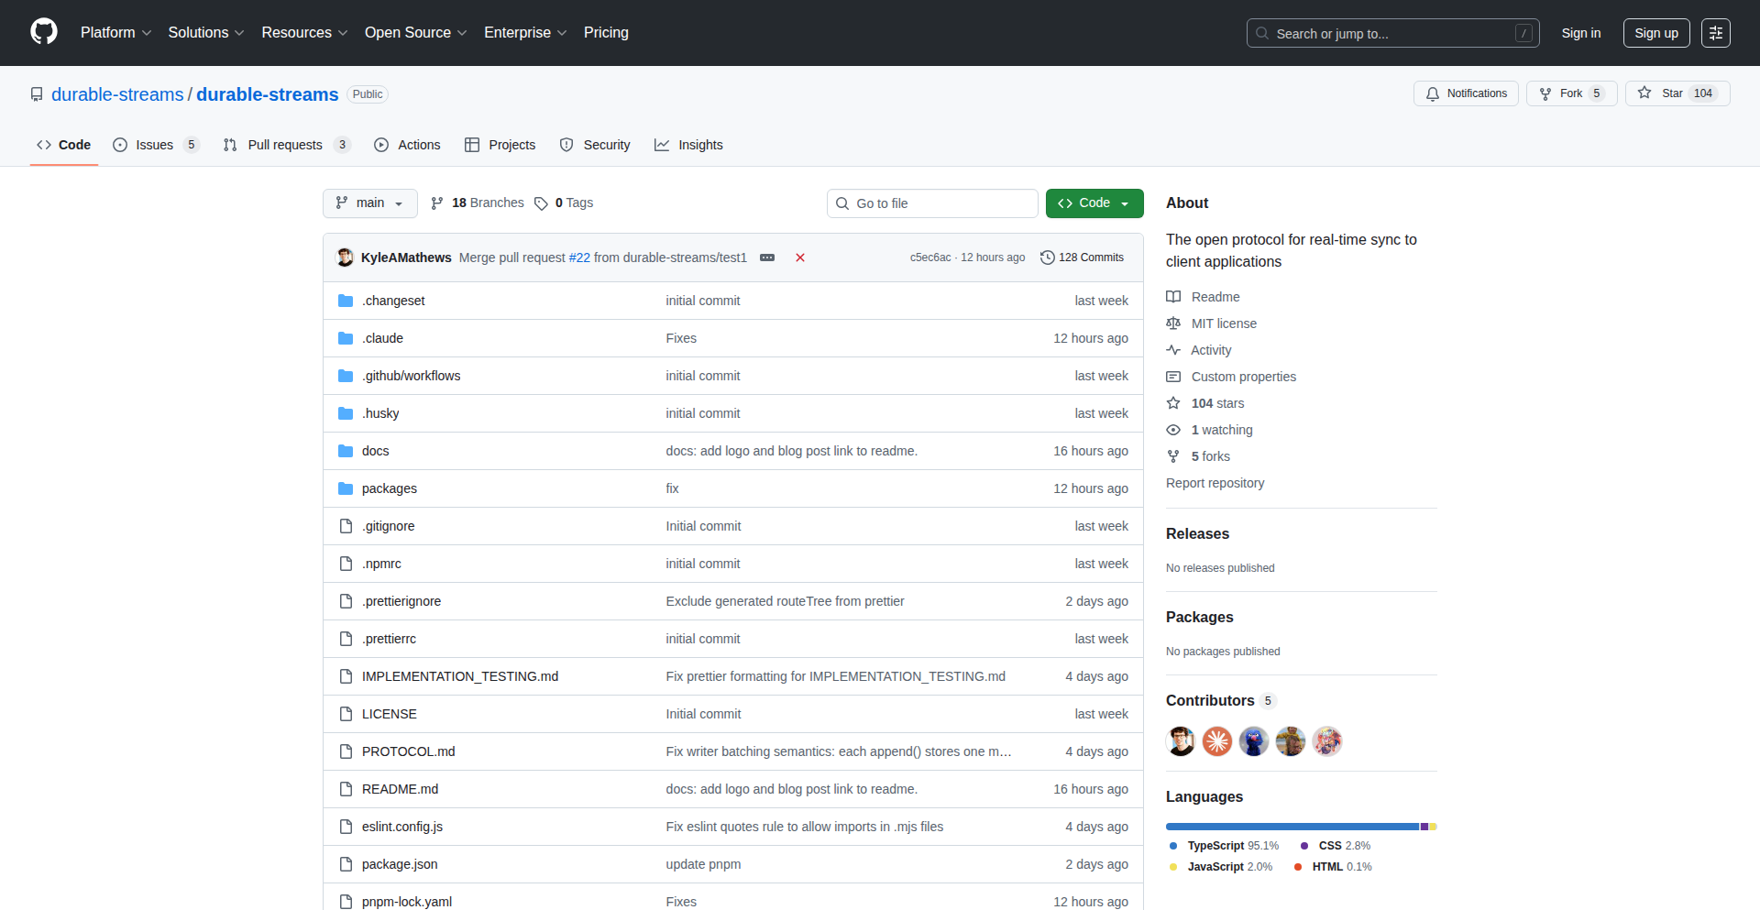The height and width of the screenshot is (910, 1760).
Task: Click the TypeScript language bar segment
Action: (1292, 827)
